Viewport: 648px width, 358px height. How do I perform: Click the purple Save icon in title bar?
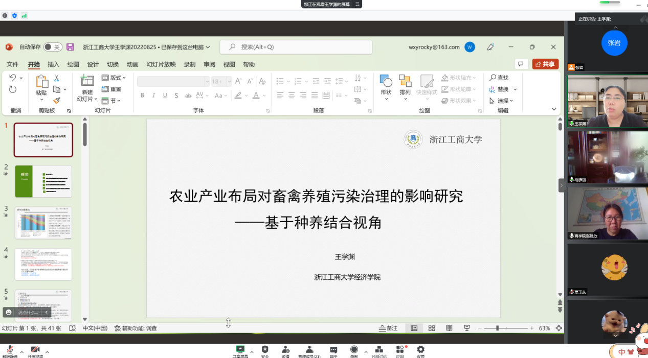71,47
